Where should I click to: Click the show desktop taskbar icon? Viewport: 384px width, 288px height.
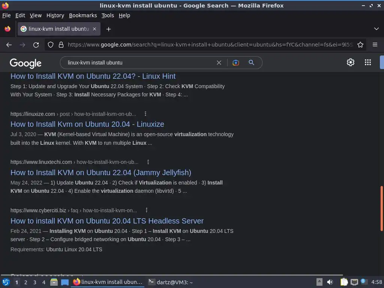[x=64, y=282]
